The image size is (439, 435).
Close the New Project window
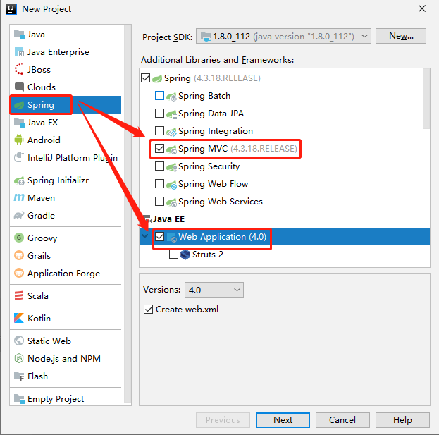422,8
